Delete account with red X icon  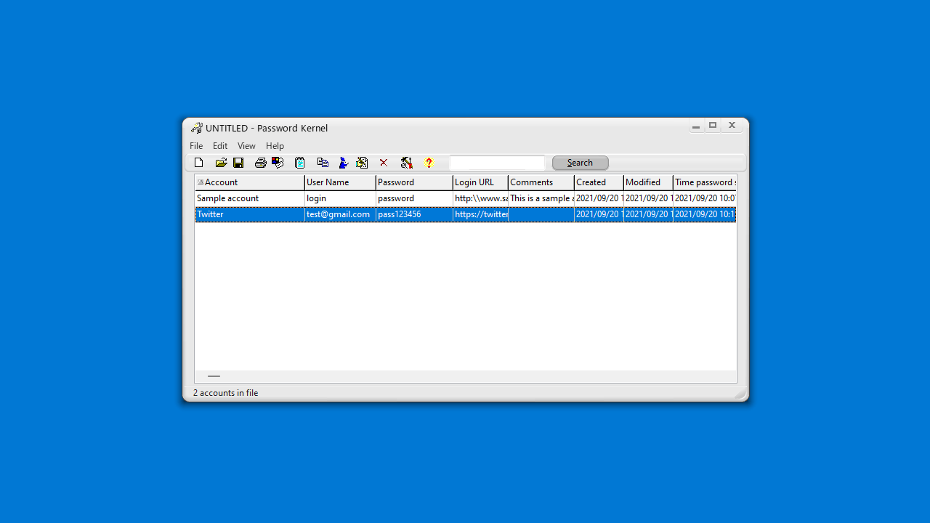(384, 163)
